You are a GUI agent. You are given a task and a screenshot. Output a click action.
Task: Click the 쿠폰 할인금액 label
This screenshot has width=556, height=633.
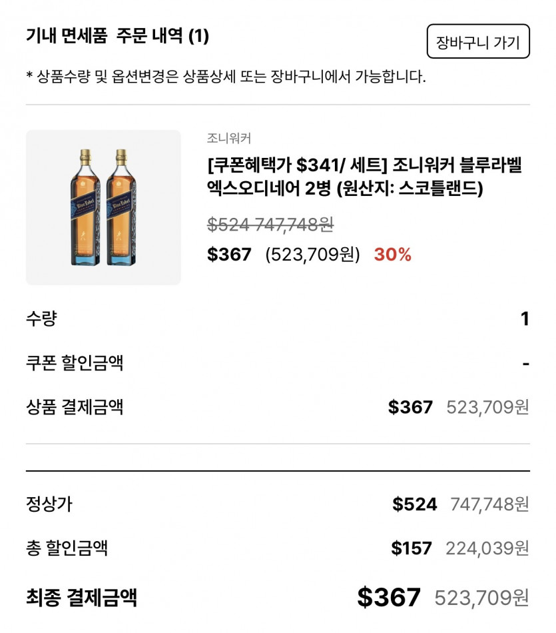(75, 363)
